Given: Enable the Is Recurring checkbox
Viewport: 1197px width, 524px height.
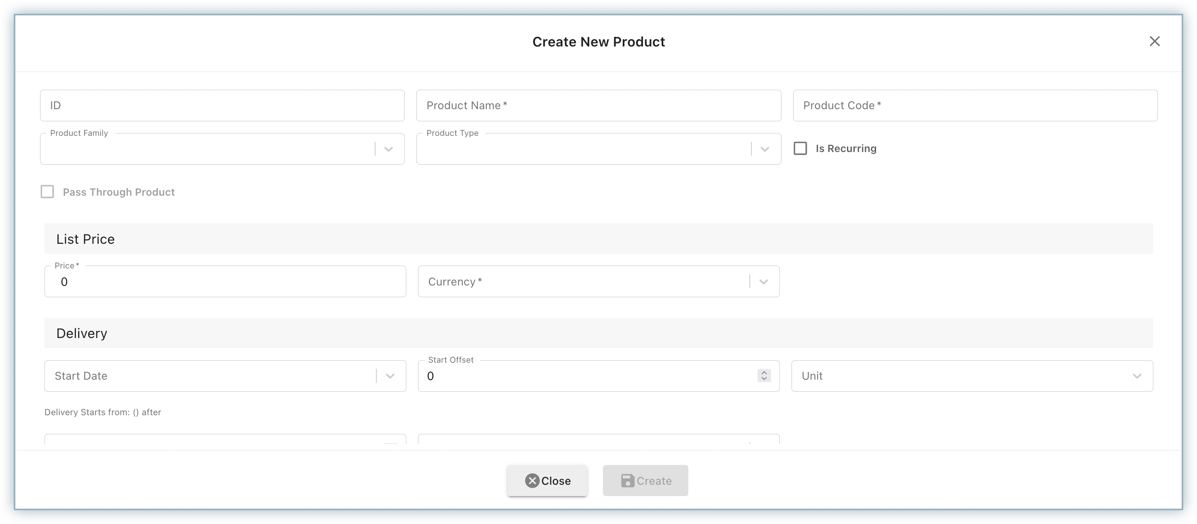Looking at the screenshot, I should click(800, 148).
